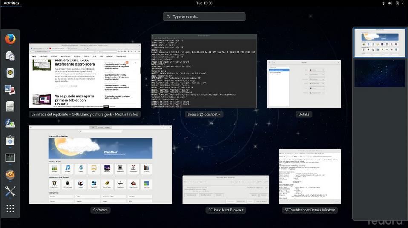Launch Terminal from the dash
This screenshot has width=408, height=228.
[10, 157]
